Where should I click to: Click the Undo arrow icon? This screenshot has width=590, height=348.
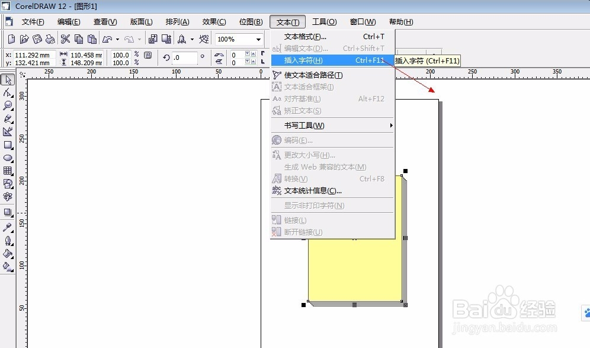(x=107, y=39)
